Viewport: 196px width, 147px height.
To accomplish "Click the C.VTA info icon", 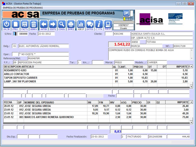I will pyautogui.click(x=99, y=25).
